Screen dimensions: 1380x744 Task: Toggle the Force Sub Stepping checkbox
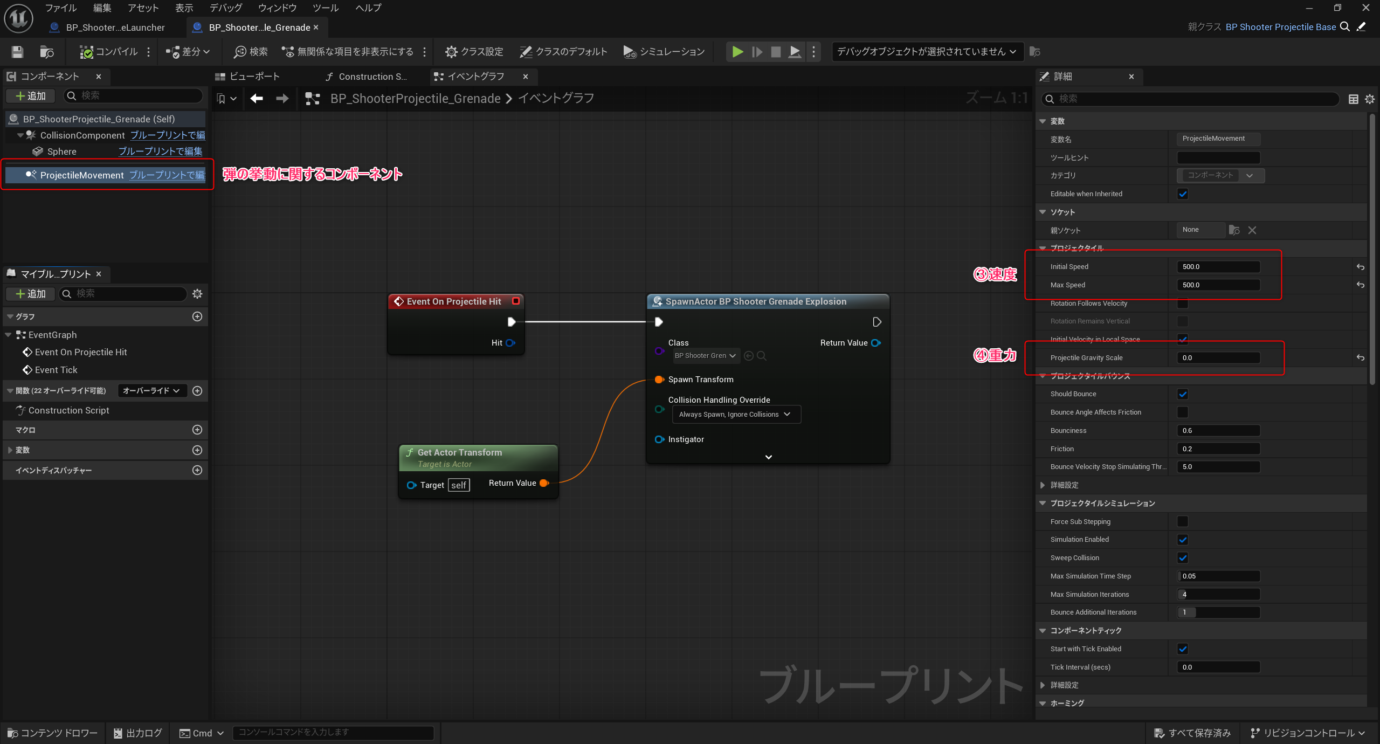(1183, 521)
